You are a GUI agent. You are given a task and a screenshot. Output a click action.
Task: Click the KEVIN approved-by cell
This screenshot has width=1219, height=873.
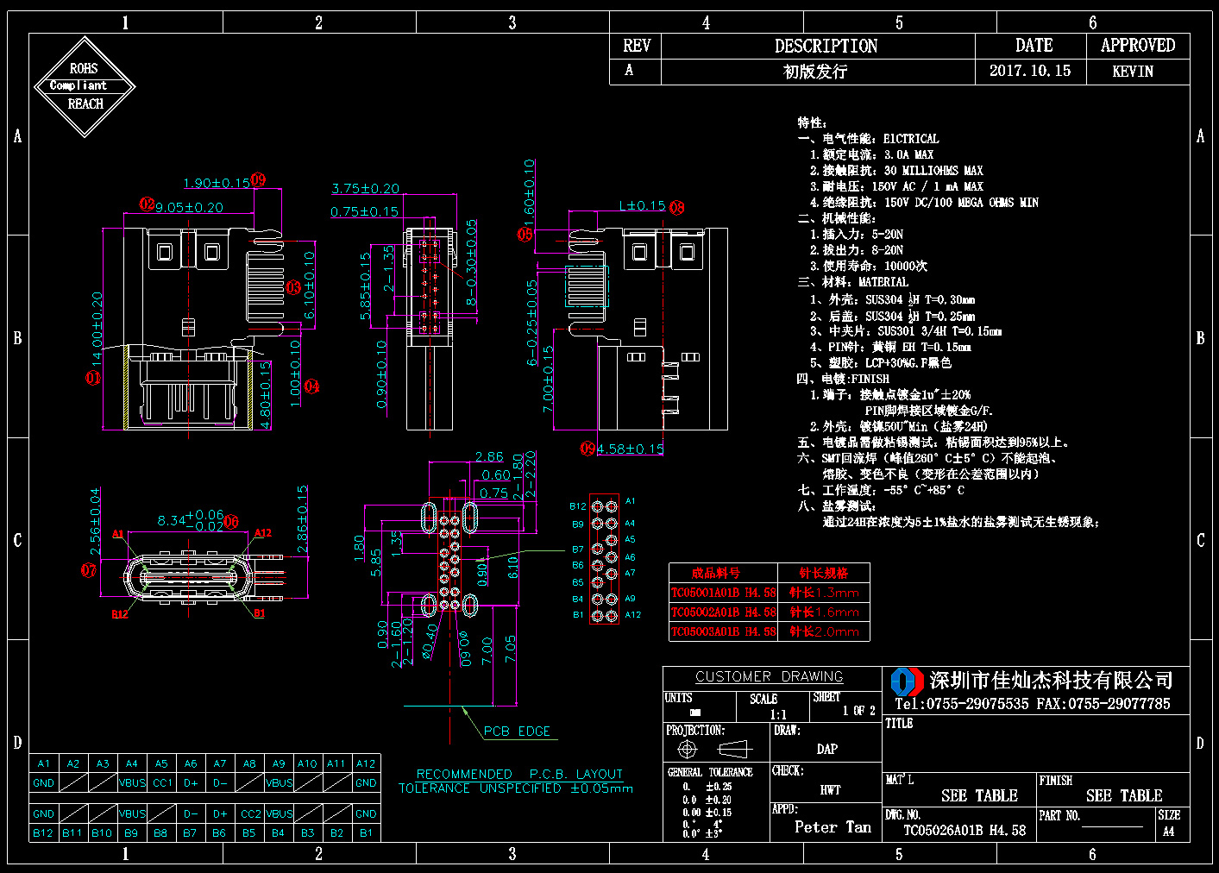pyautogui.click(x=1133, y=72)
